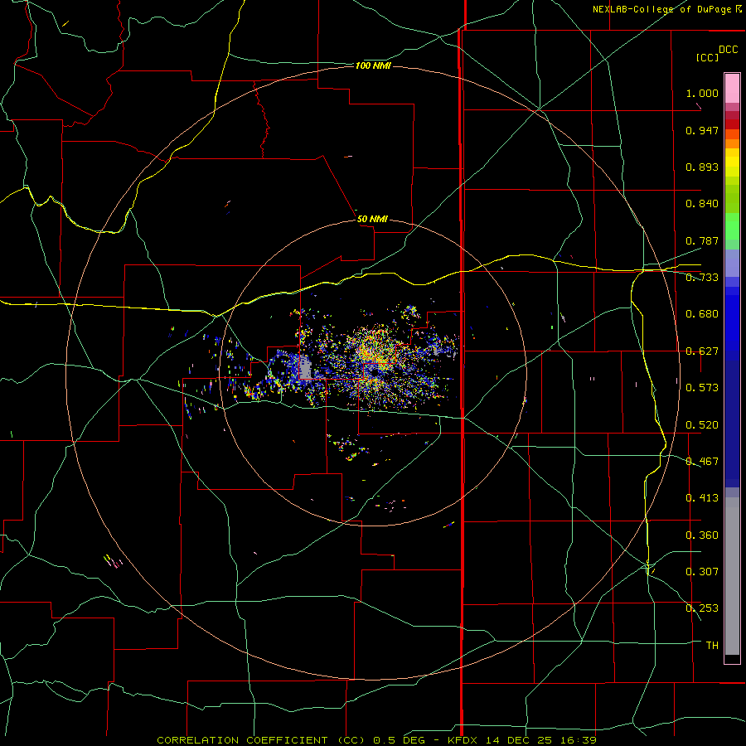Click the gray swatch above TH on the color scale
Image resolution: width=746 pixels, height=746 pixels.
732,576
